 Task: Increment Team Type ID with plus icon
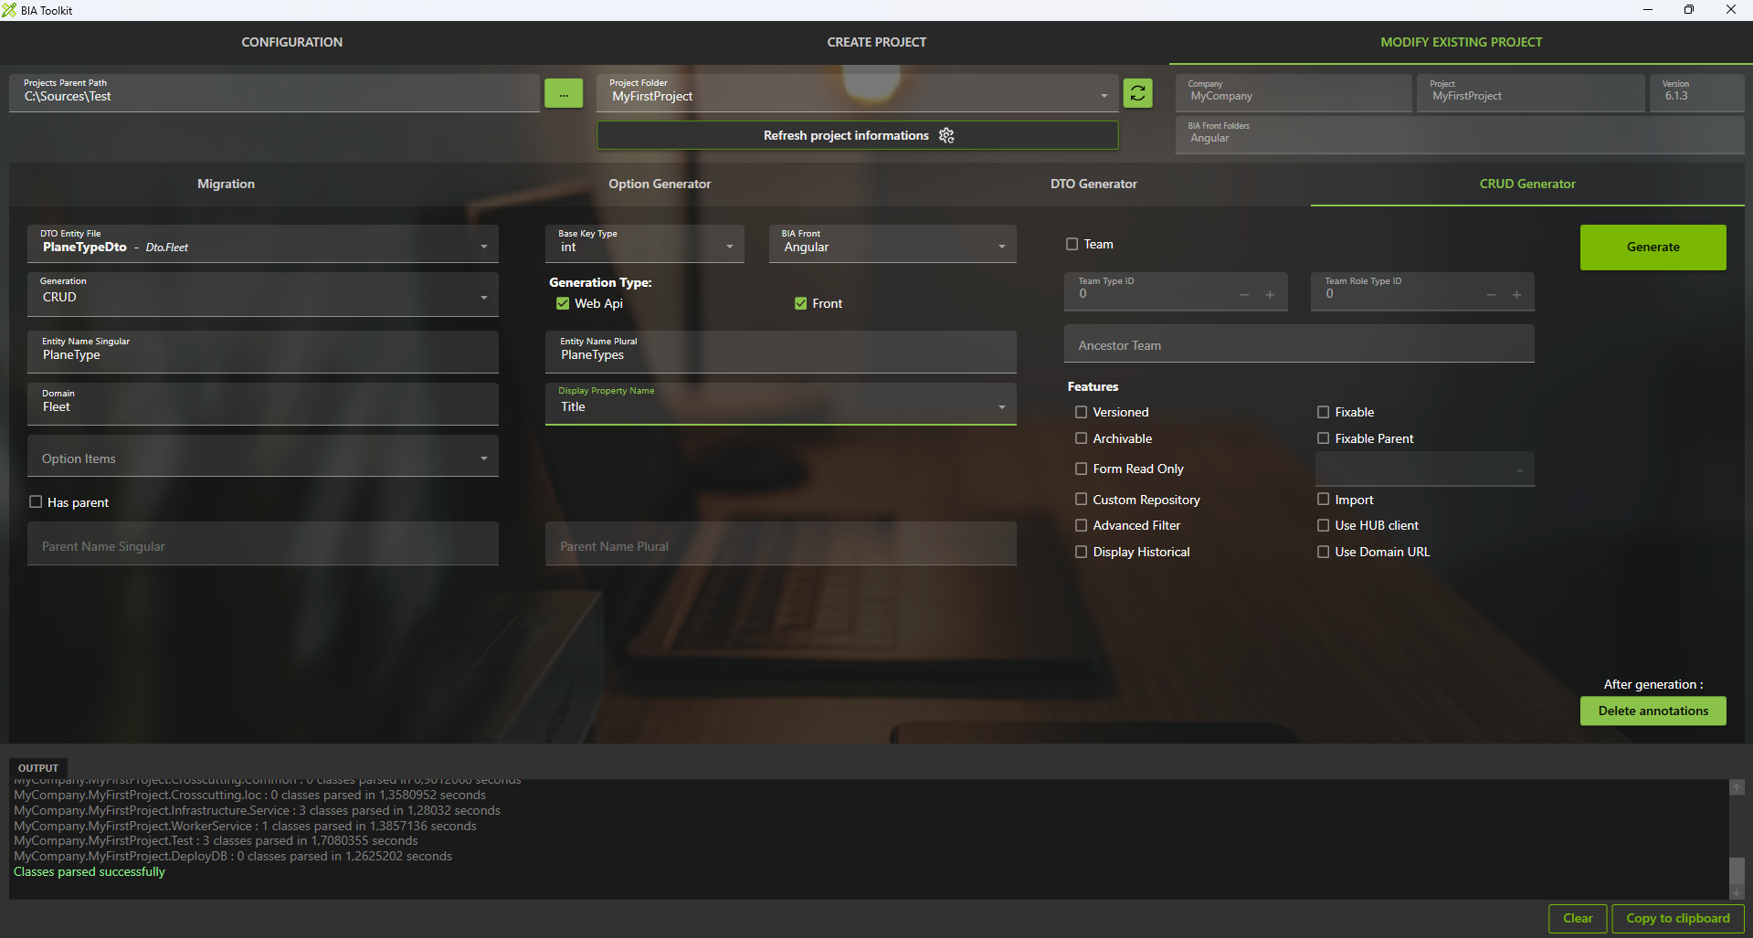(1270, 294)
